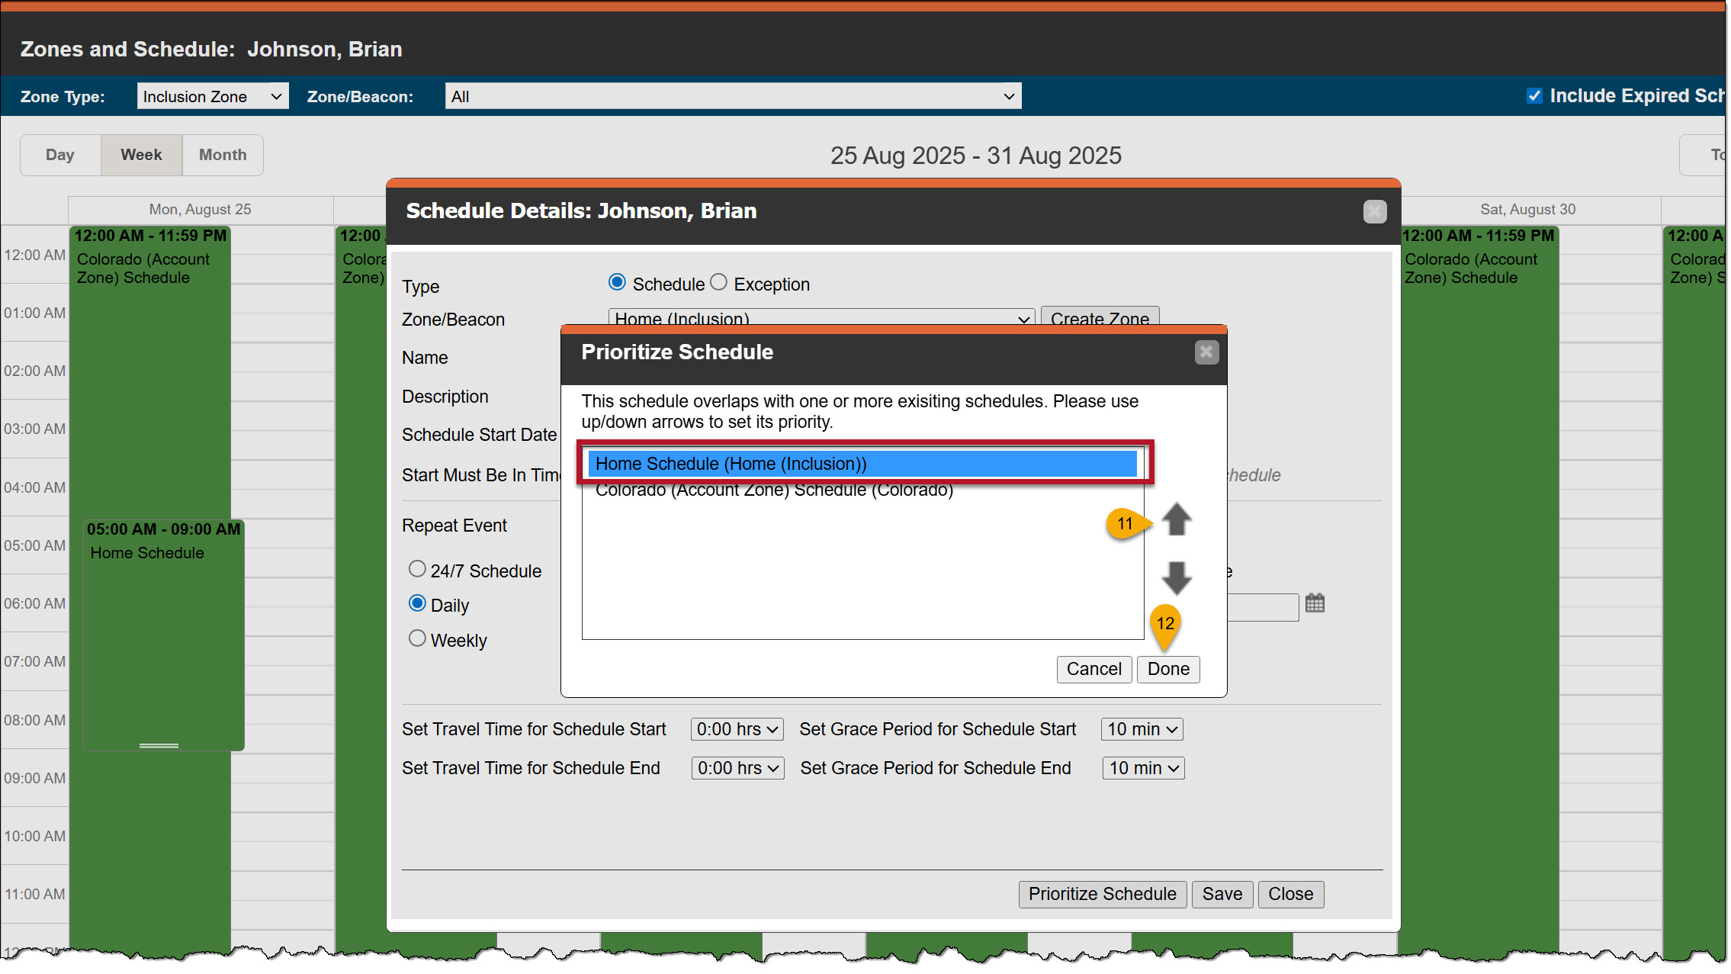The width and height of the screenshot is (1731, 974).
Task: Select the Weekly repeat option
Action: pyautogui.click(x=417, y=638)
